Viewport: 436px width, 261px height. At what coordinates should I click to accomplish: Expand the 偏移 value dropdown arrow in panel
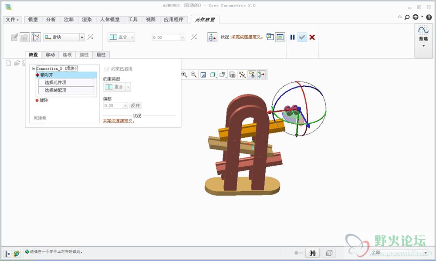point(125,105)
